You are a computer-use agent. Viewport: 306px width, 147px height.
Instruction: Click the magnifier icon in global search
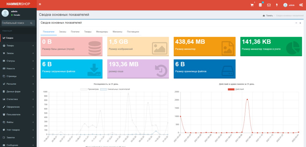tap(31, 23)
